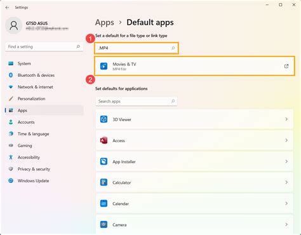Image resolution: width=301 pixels, height=235 pixels.
Task: Click the GTSD ASUS account name
Action: click(x=37, y=23)
